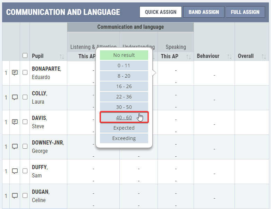Choose the 40 - 60 band
271x209 pixels.
(124, 117)
